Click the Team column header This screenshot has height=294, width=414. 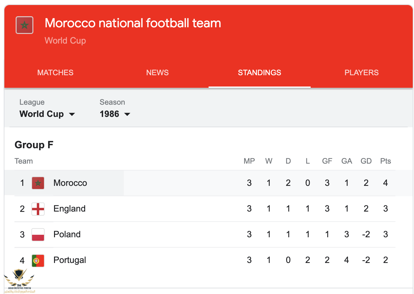point(24,161)
